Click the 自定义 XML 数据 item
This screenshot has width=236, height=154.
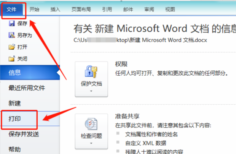146,143
